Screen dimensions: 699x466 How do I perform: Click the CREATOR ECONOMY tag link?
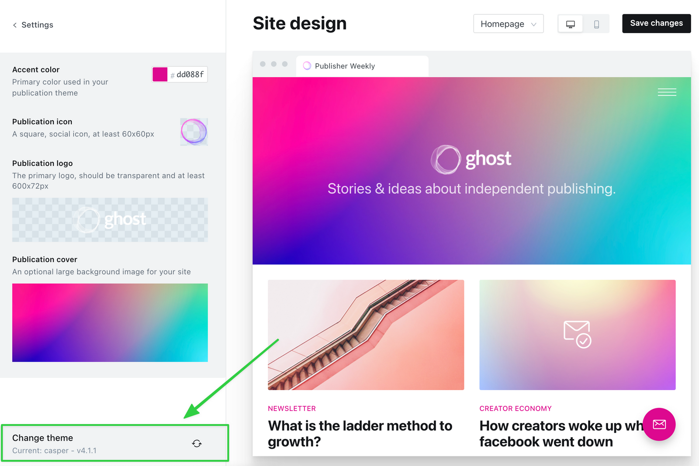point(516,408)
